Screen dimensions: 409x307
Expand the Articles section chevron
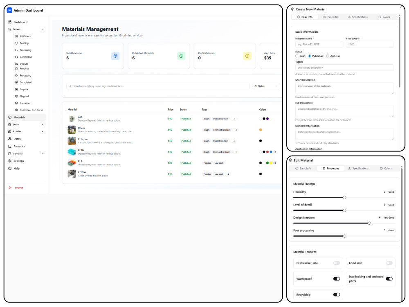pyautogui.click(x=43, y=131)
